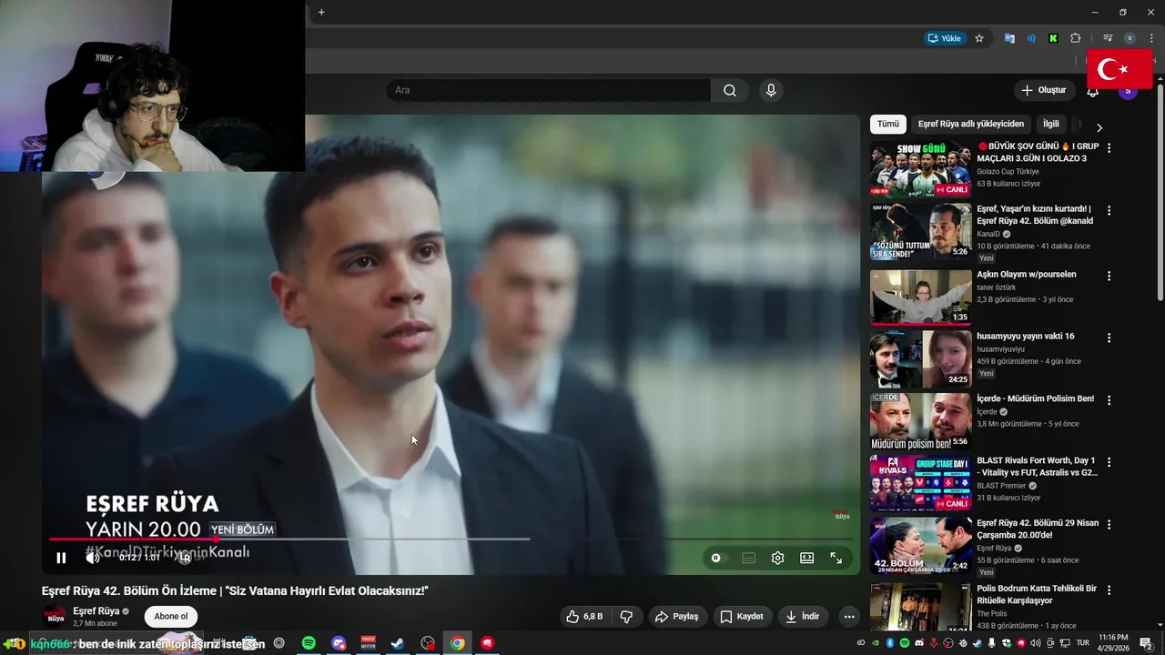Bookmark this page with the star icon
Screen dimensions: 1165x655
click(979, 38)
